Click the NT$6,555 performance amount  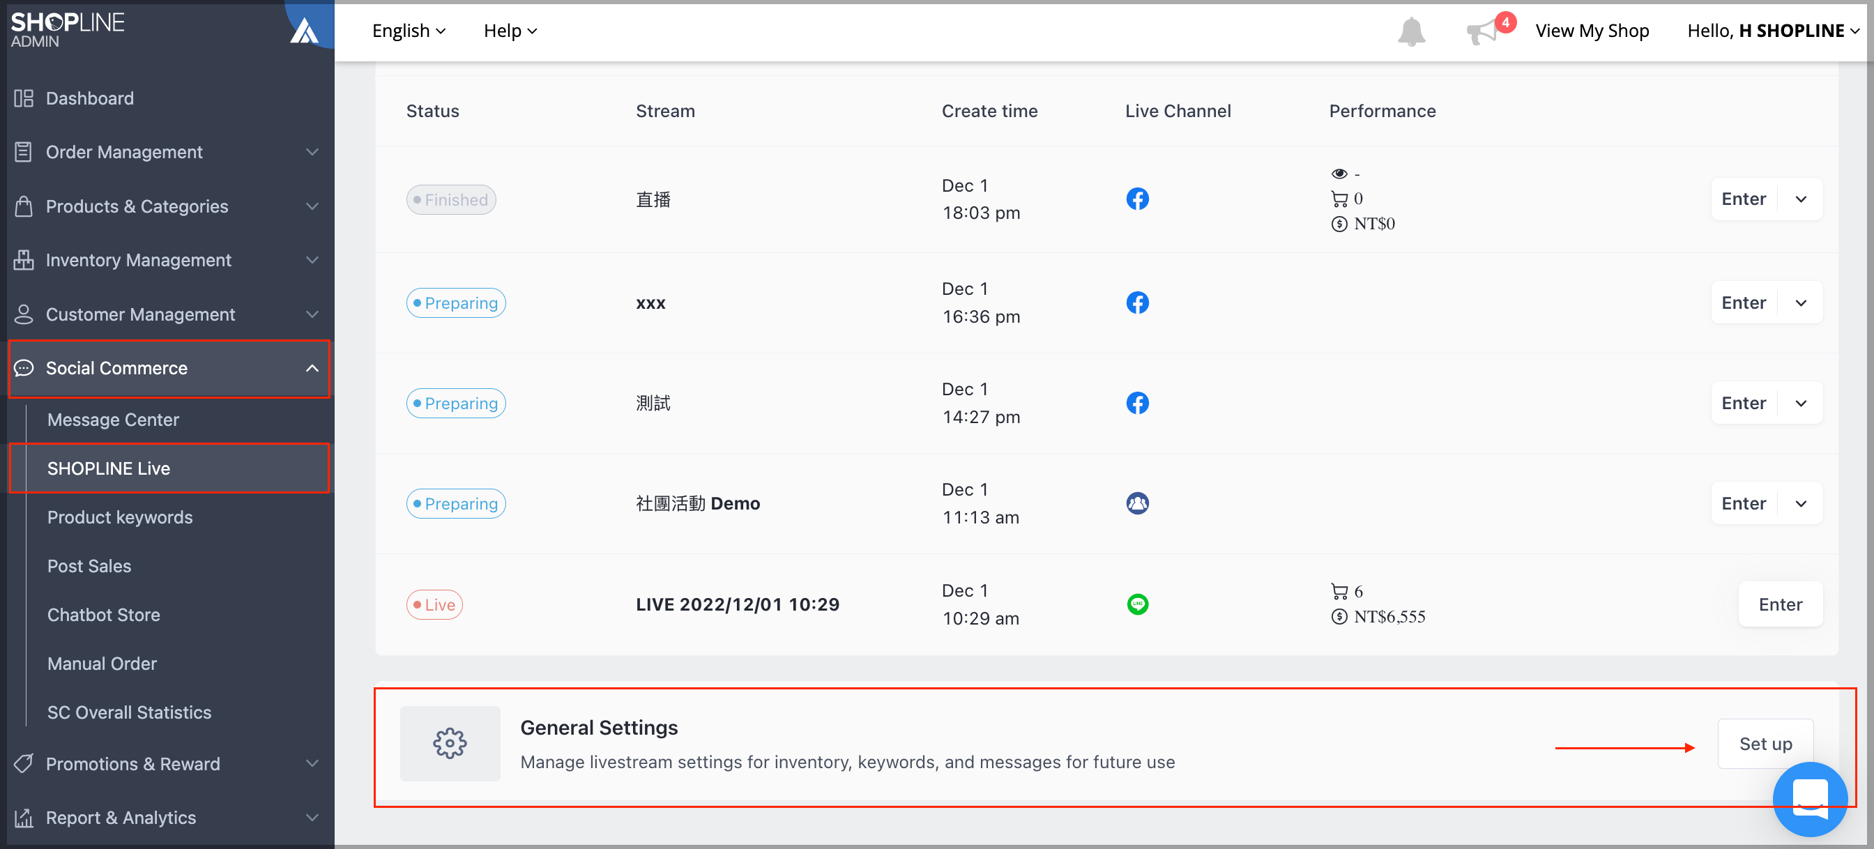click(x=1389, y=617)
